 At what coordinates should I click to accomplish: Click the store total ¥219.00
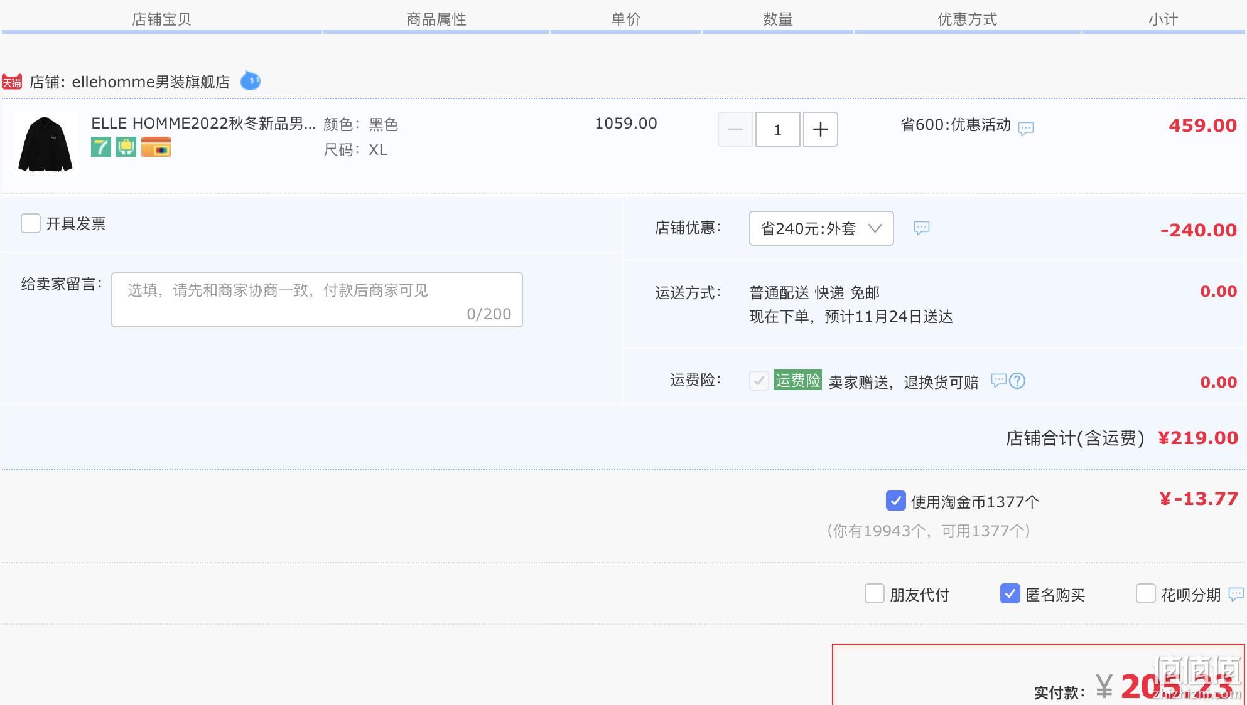click(1198, 438)
